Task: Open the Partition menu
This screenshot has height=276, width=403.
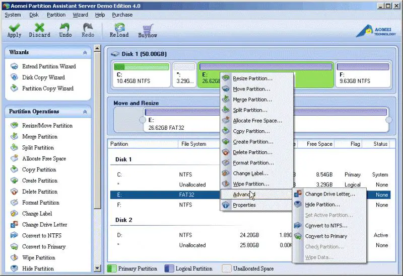Action: coord(56,15)
